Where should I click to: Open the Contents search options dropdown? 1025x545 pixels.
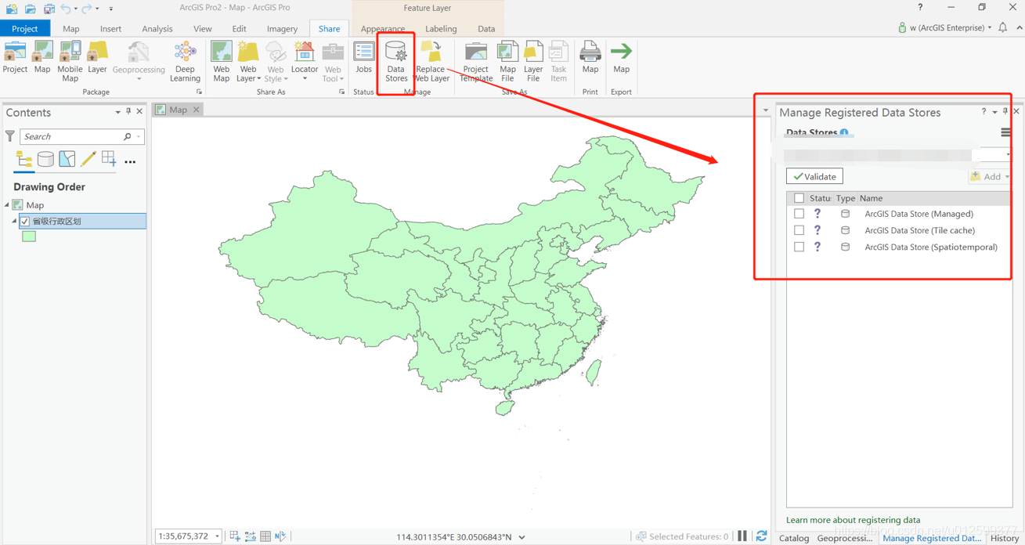click(x=139, y=136)
